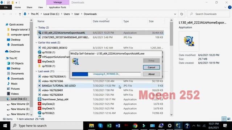The image size is (232, 130).
Task: Sort by the Size column header
Action: (x=151, y=21)
